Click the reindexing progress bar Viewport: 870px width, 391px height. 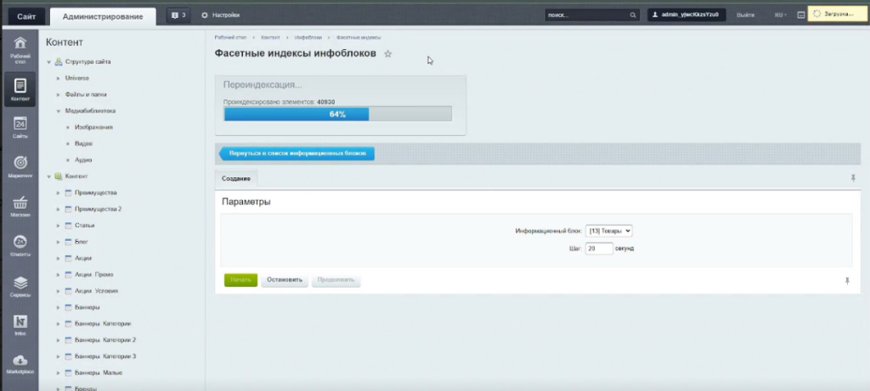[x=337, y=114]
